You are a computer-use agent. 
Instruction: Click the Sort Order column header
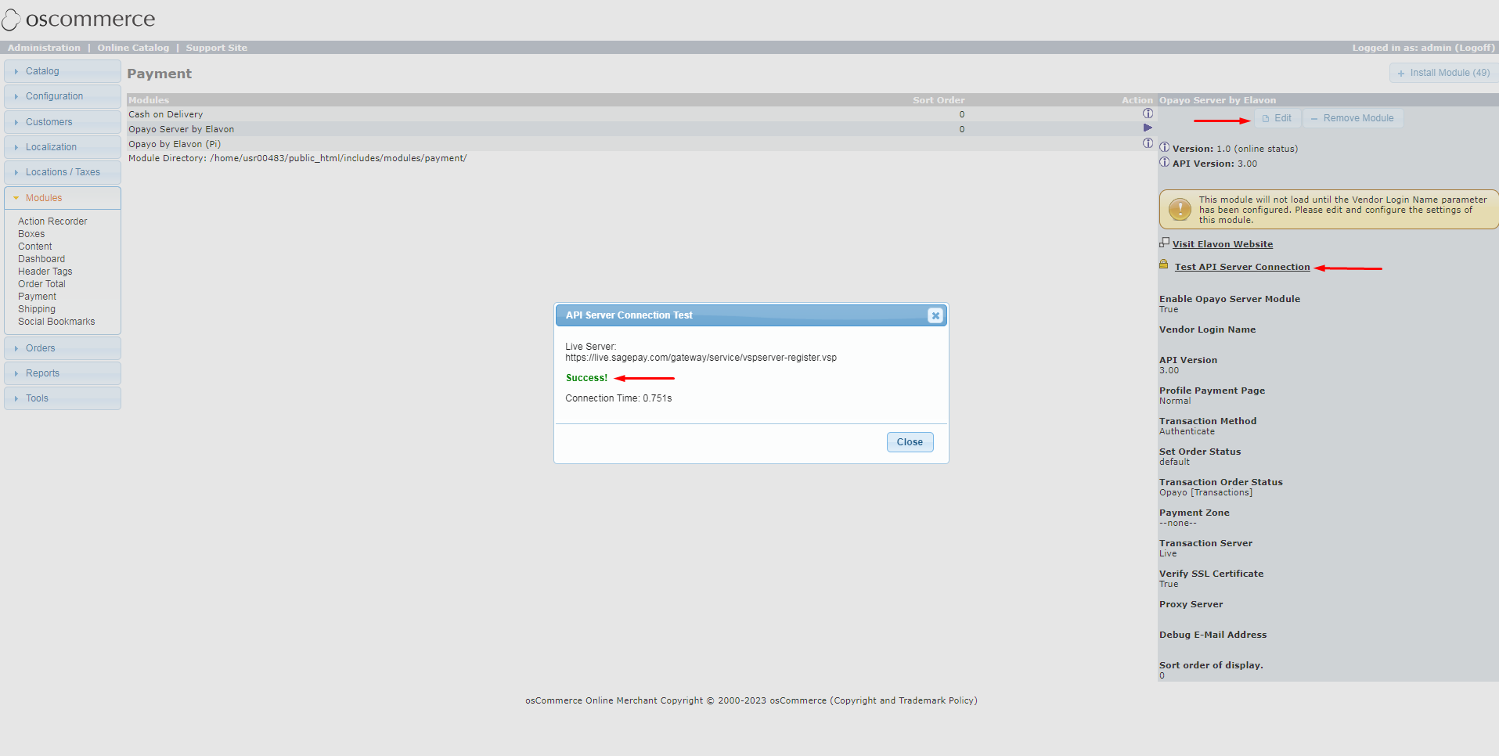pyautogui.click(x=939, y=100)
